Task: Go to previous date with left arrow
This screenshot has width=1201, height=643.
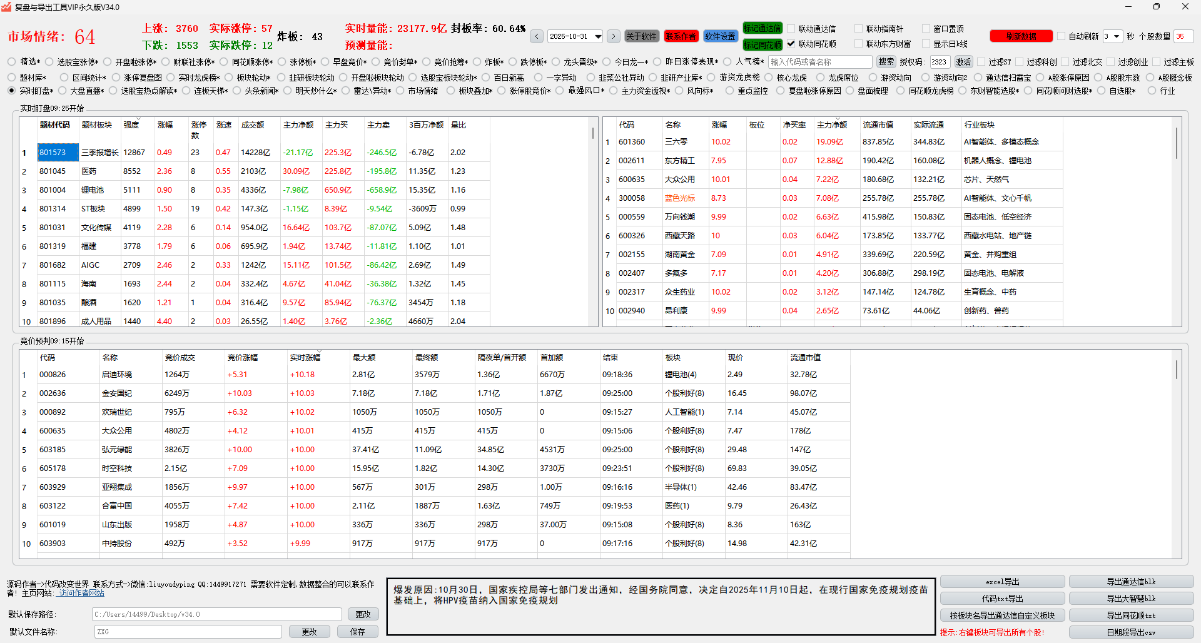Action: click(537, 36)
